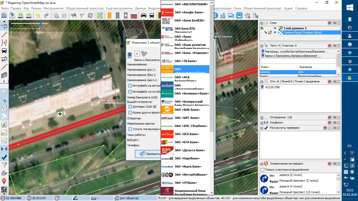This screenshot has width=358, height=201.
Task: Click the conflict envelope button in left toolbar
Action: coord(4,149)
